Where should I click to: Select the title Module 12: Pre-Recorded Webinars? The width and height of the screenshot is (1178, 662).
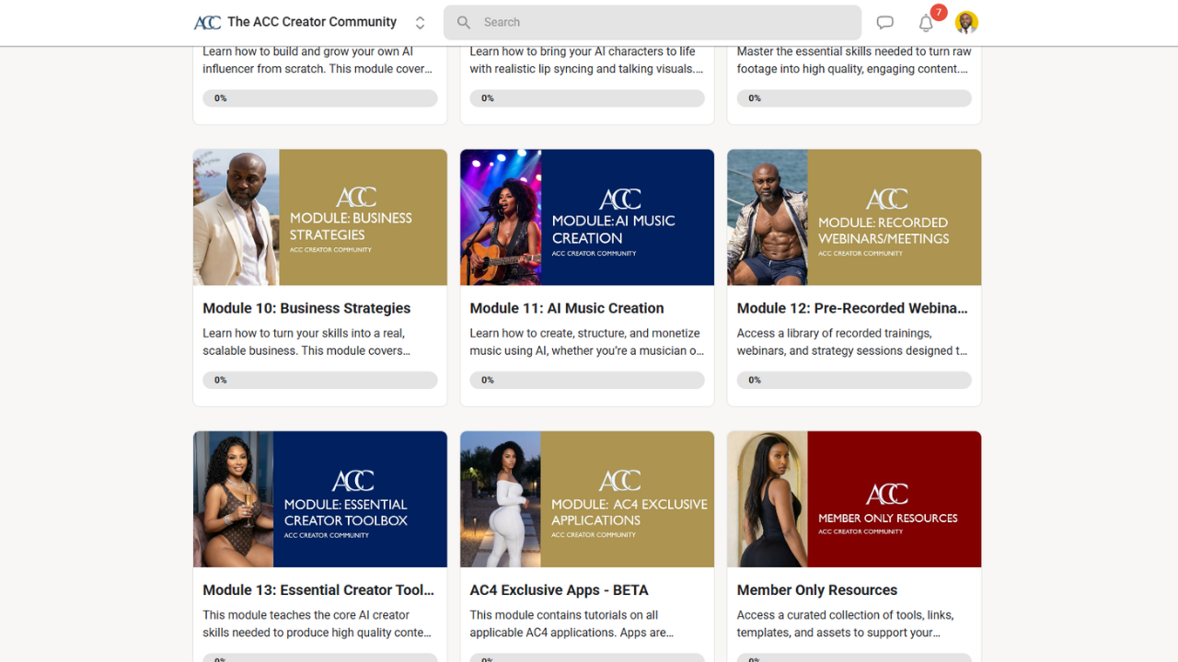click(x=852, y=308)
